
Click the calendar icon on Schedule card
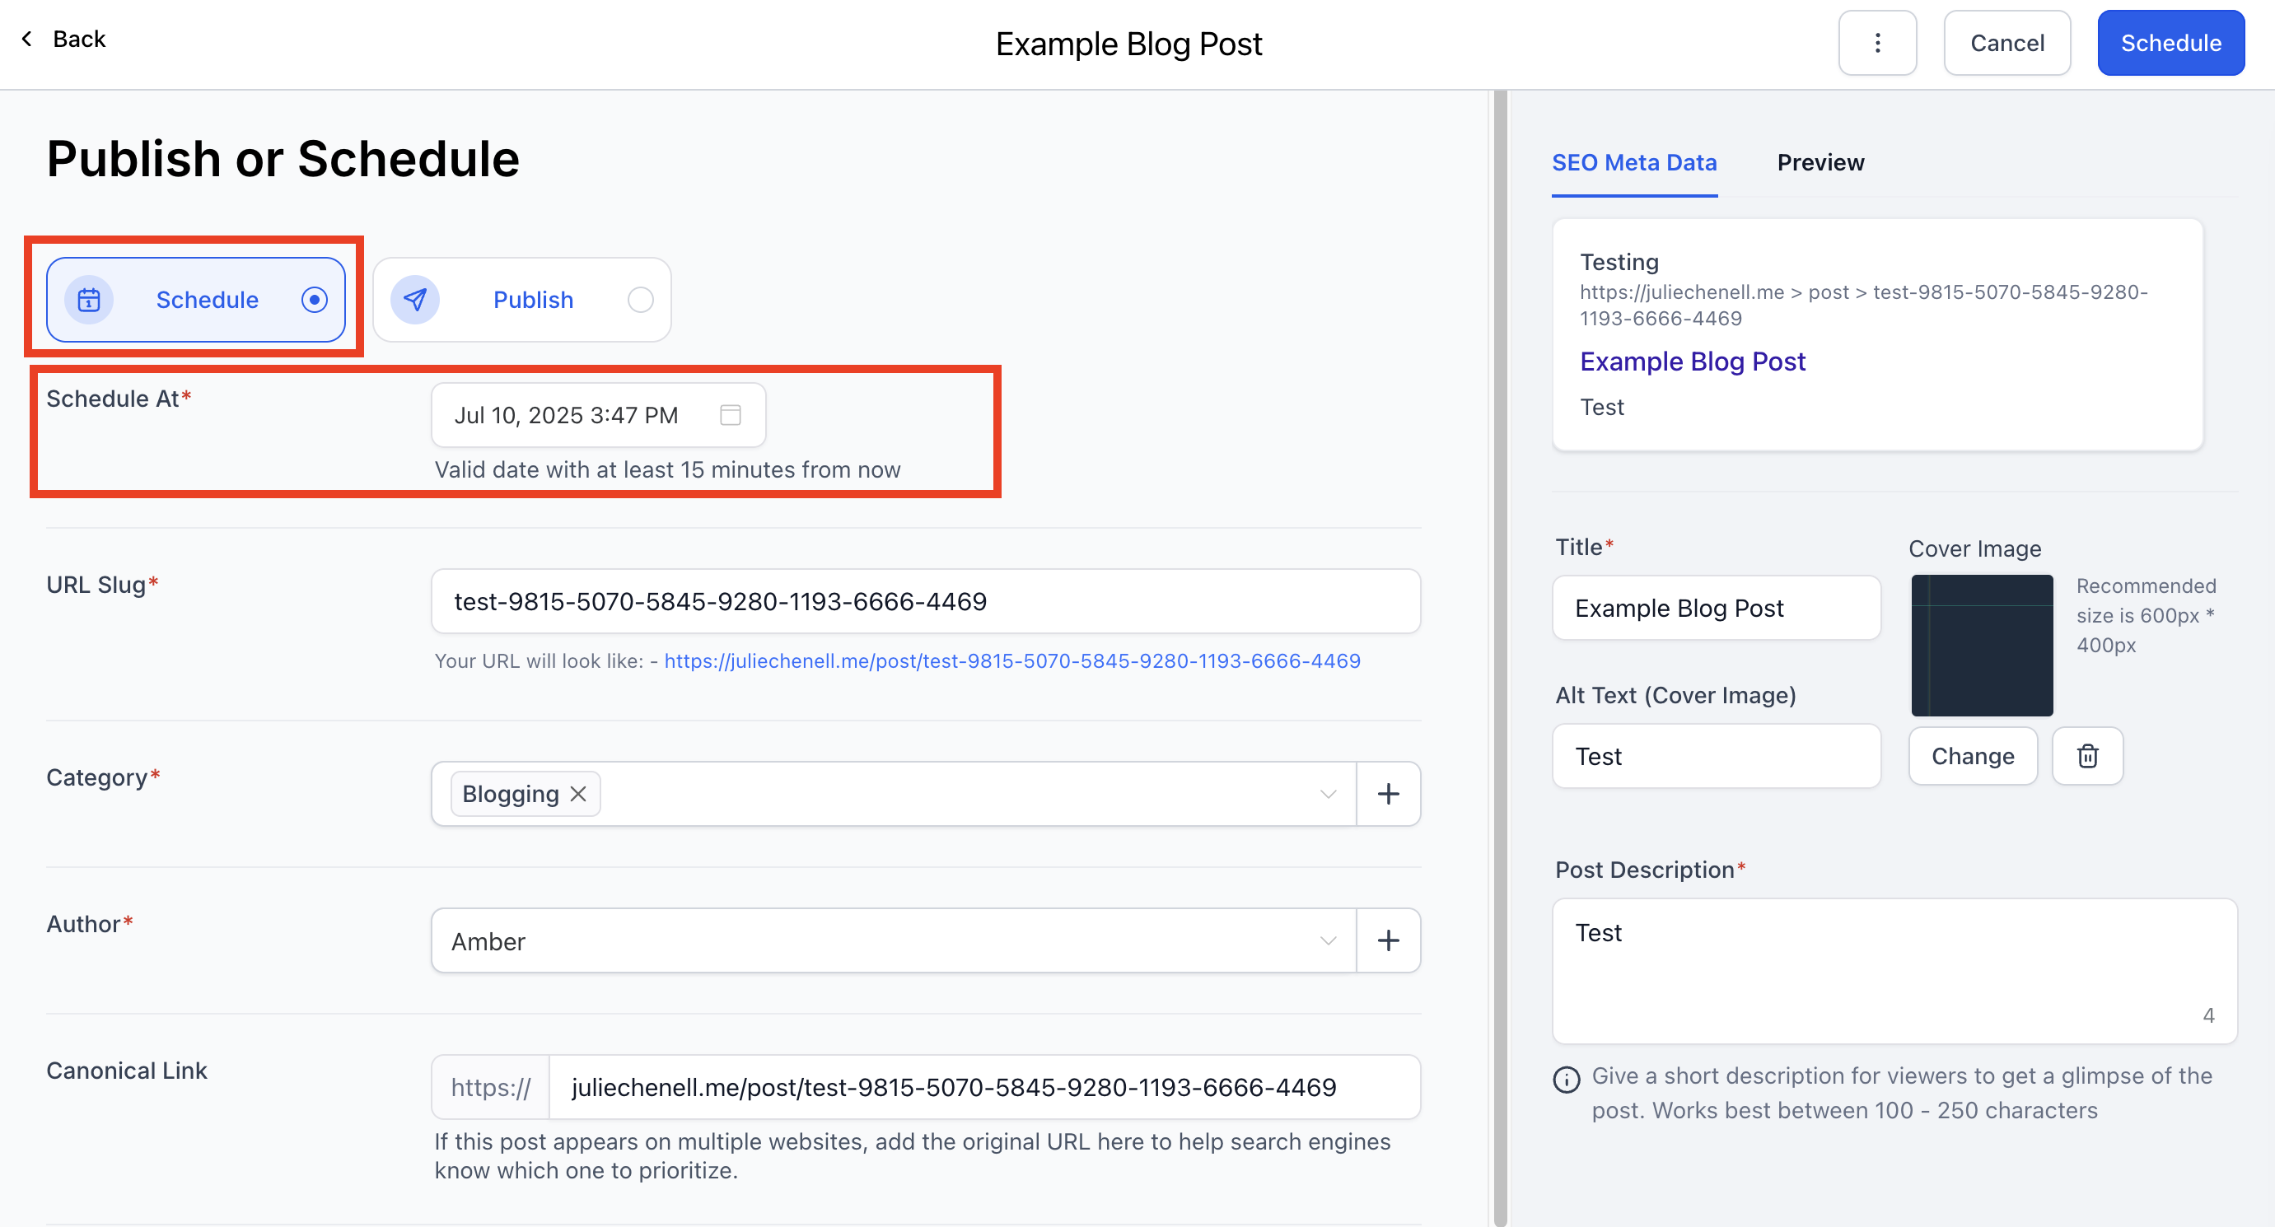(89, 300)
